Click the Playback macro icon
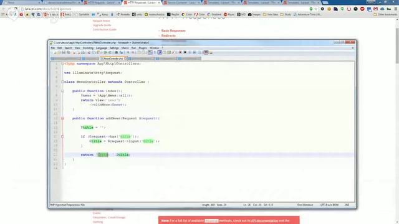Viewport: 399px width, 224px height. [190, 52]
